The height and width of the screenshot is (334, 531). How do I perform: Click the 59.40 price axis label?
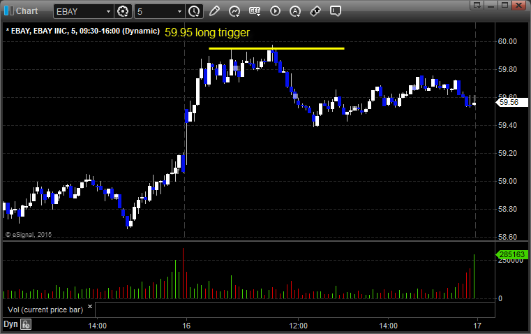(x=507, y=126)
